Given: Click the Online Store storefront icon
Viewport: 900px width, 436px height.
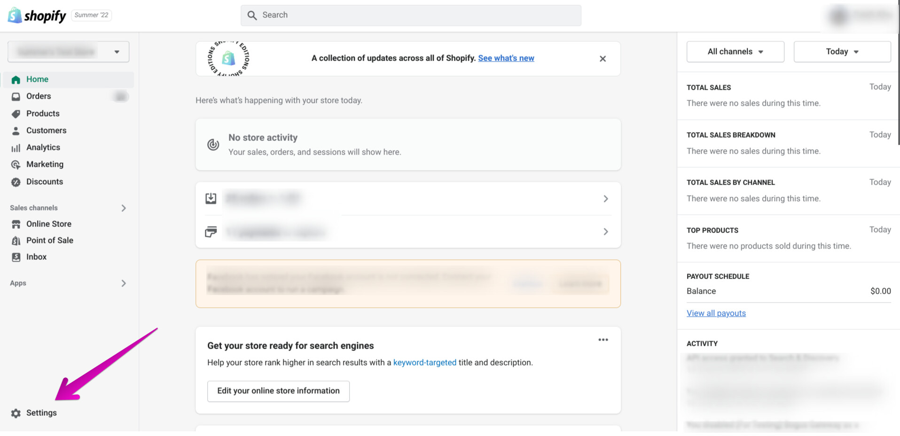Looking at the screenshot, I should click(x=16, y=224).
